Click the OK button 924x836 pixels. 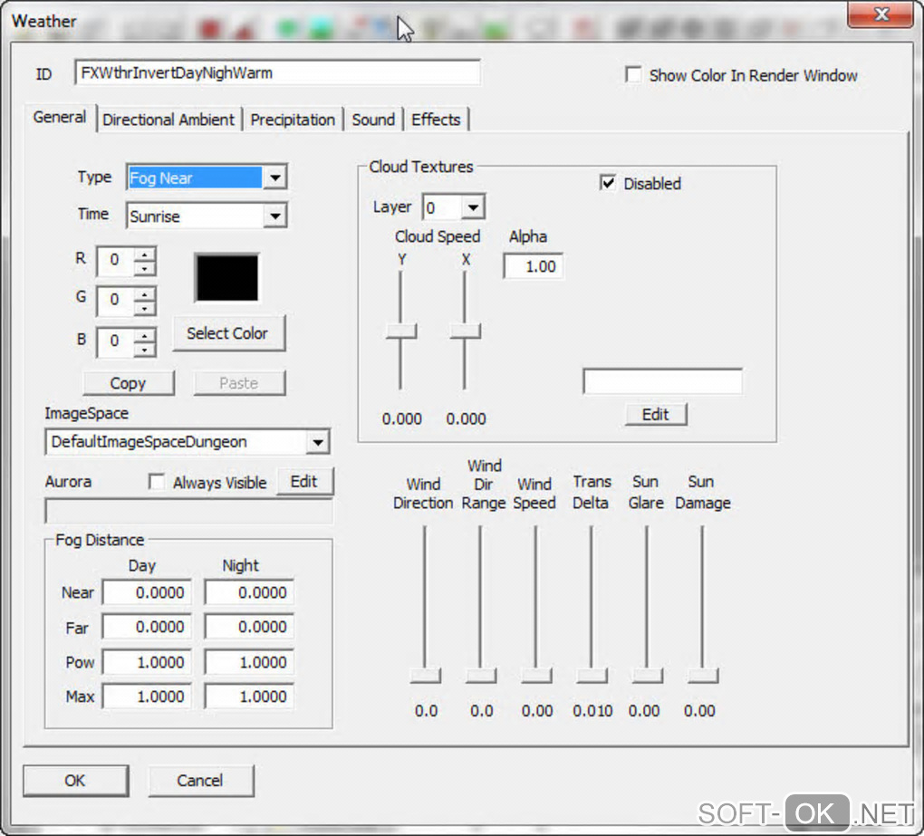[75, 781]
